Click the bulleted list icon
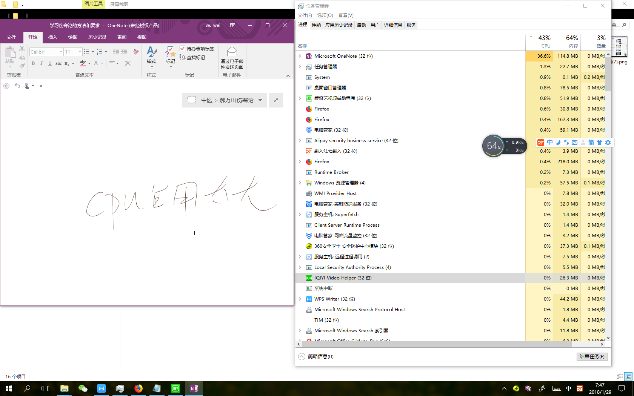This screenshot has width=634, height=396. pyautogui.click(x=86, y=52)
